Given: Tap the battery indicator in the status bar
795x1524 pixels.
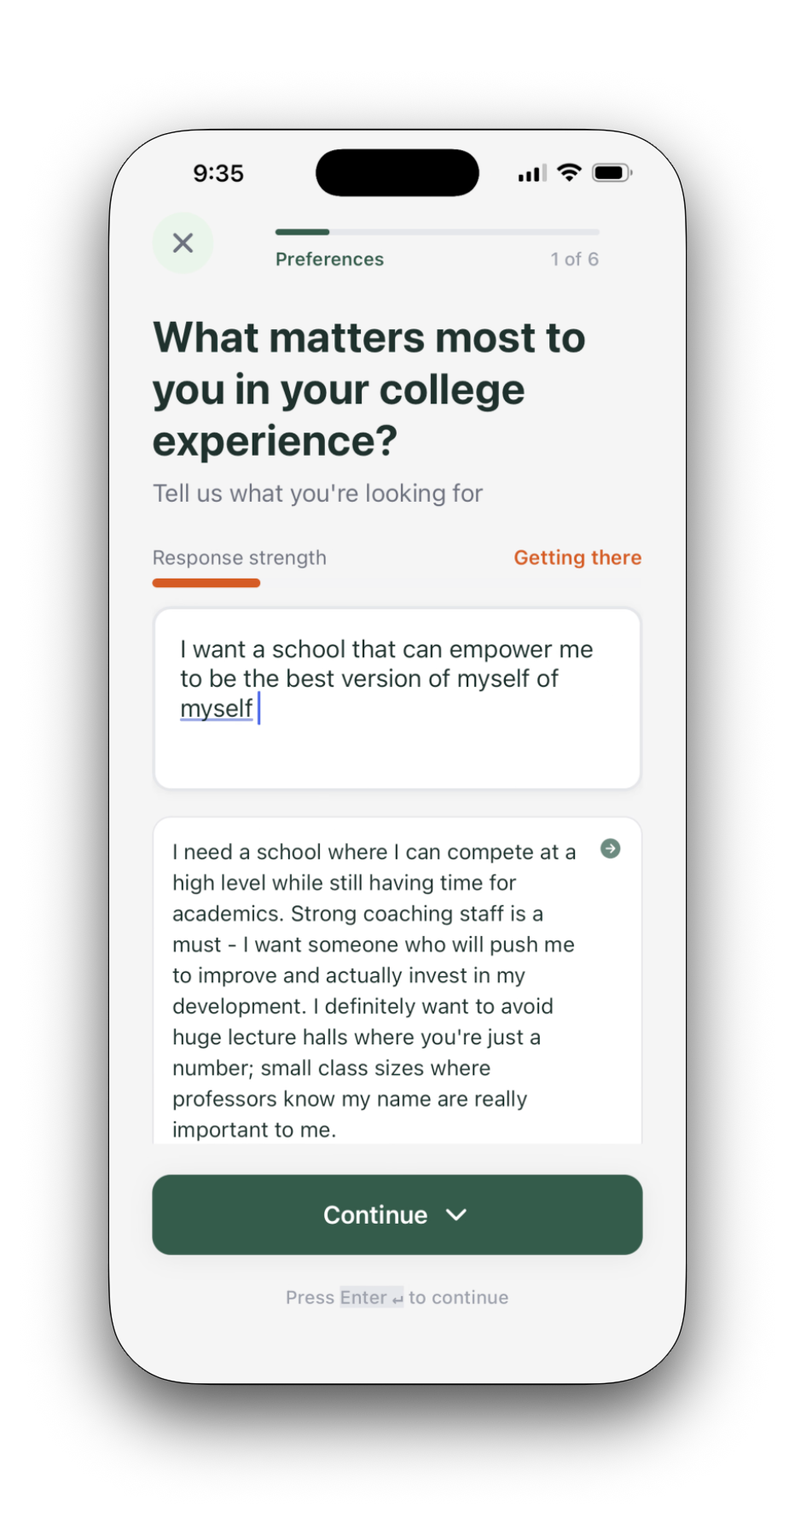Looking at the screenshot, I should 611,172.
